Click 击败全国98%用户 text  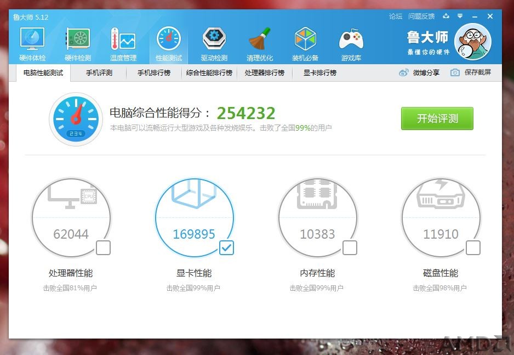point(439,288)
